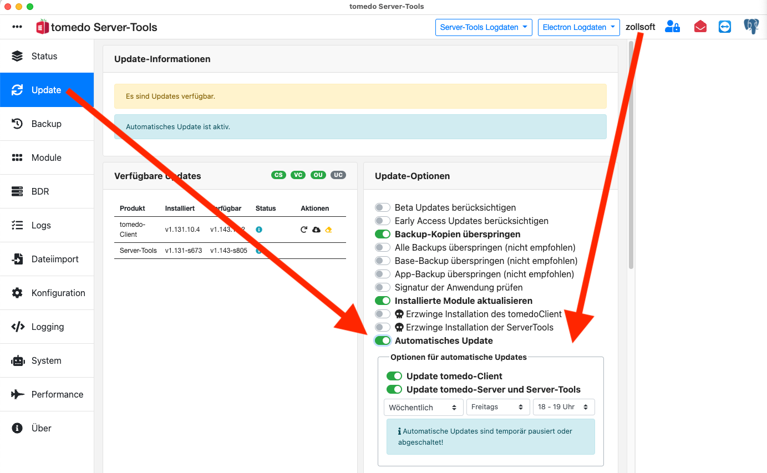Click the zollsoft user name in header
767x473 pixels.
pyautogui.click(x=641, y=27)
